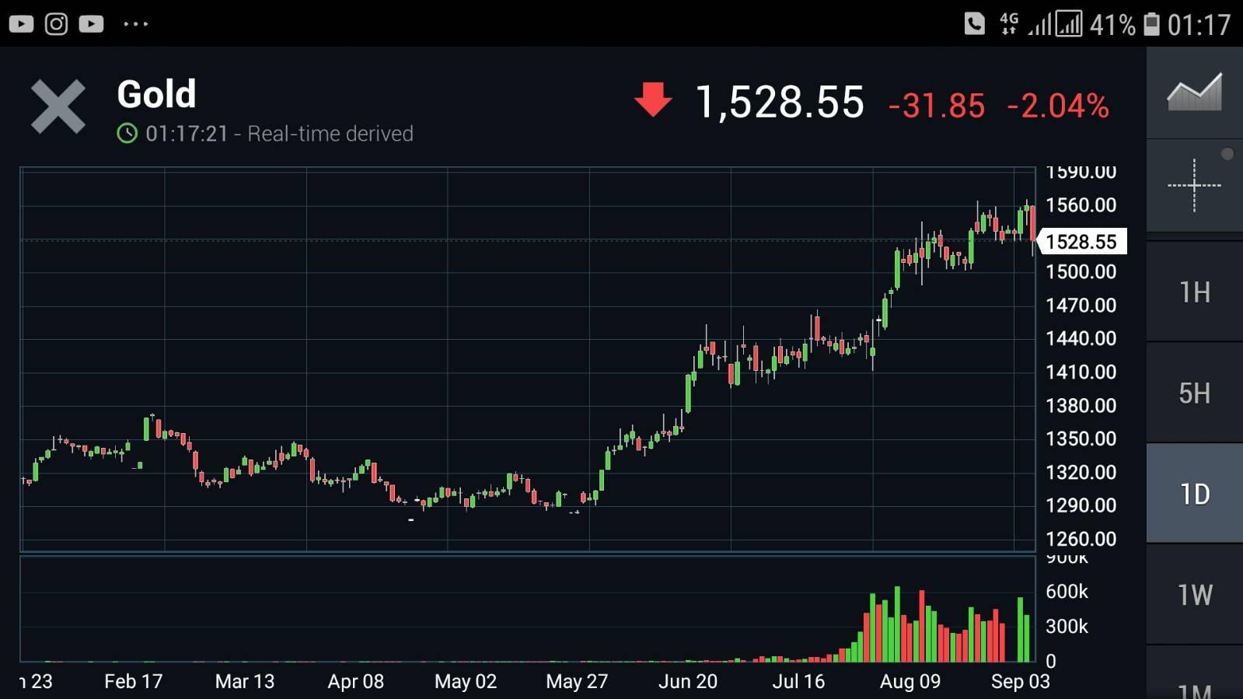
Task: Tap the price change -31.85
Action: (x=937, y=106)
